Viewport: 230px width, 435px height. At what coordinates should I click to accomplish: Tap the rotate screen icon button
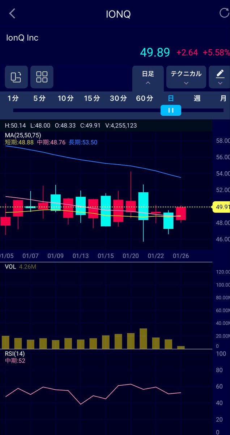point(16,77)
